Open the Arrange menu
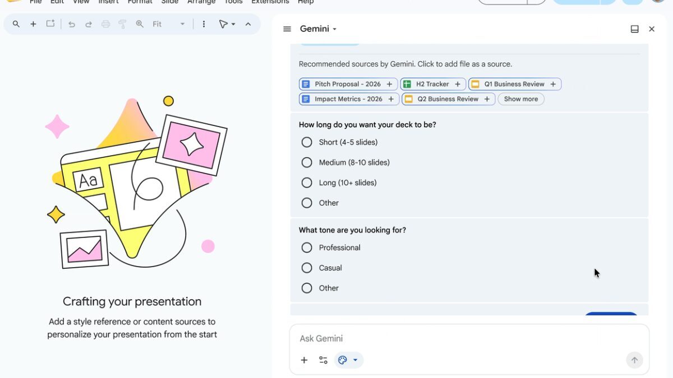Image resolution: width=673 pixels, height=378 pixels. [x=201, y=2]
